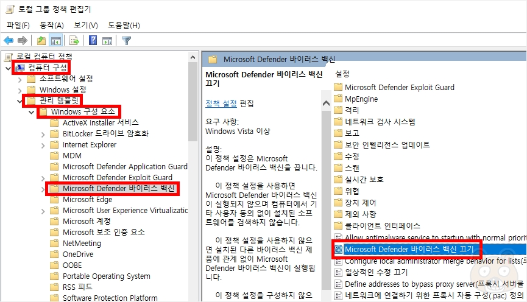Image resolution: width=527 pixels, height=302 pixels.
Task: Select Microsoft Defender 바이러스 백신 tree folder
Action: point(118,189)
